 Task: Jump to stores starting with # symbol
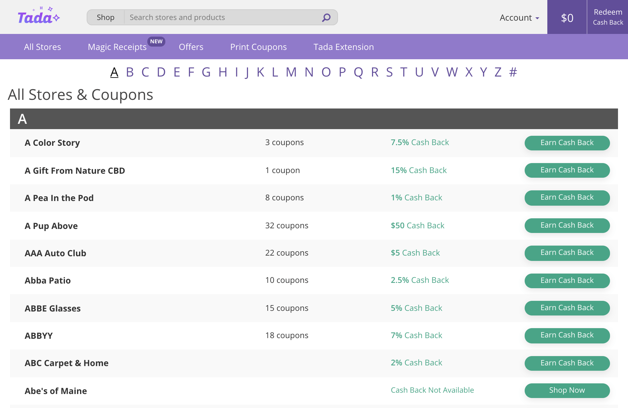pos(513,72)
